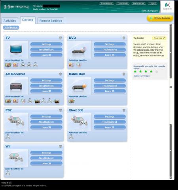
Task: Click Troubleshoot for the AV Receiver
Action: [x=46, y=86]
